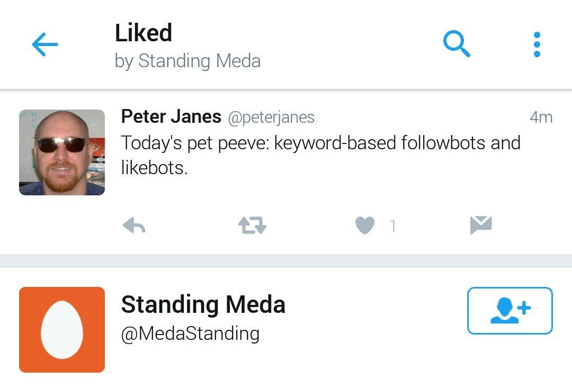Open Peter Janes' profile photo
The image size is (572, 388).
62,152
